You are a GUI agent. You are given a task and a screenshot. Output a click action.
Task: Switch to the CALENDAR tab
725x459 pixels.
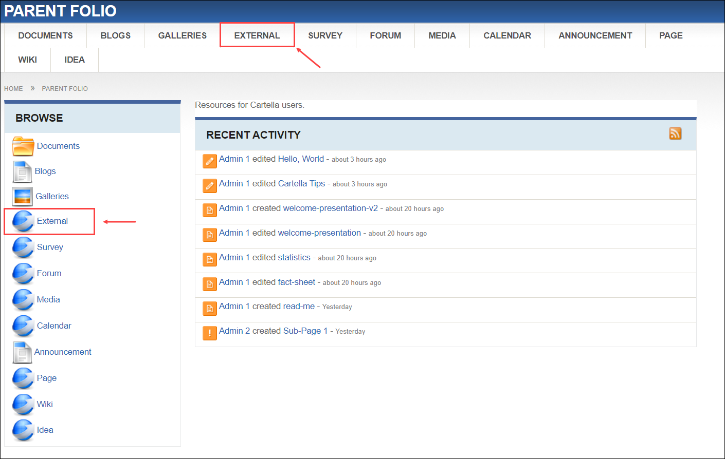tap(507, 35)
